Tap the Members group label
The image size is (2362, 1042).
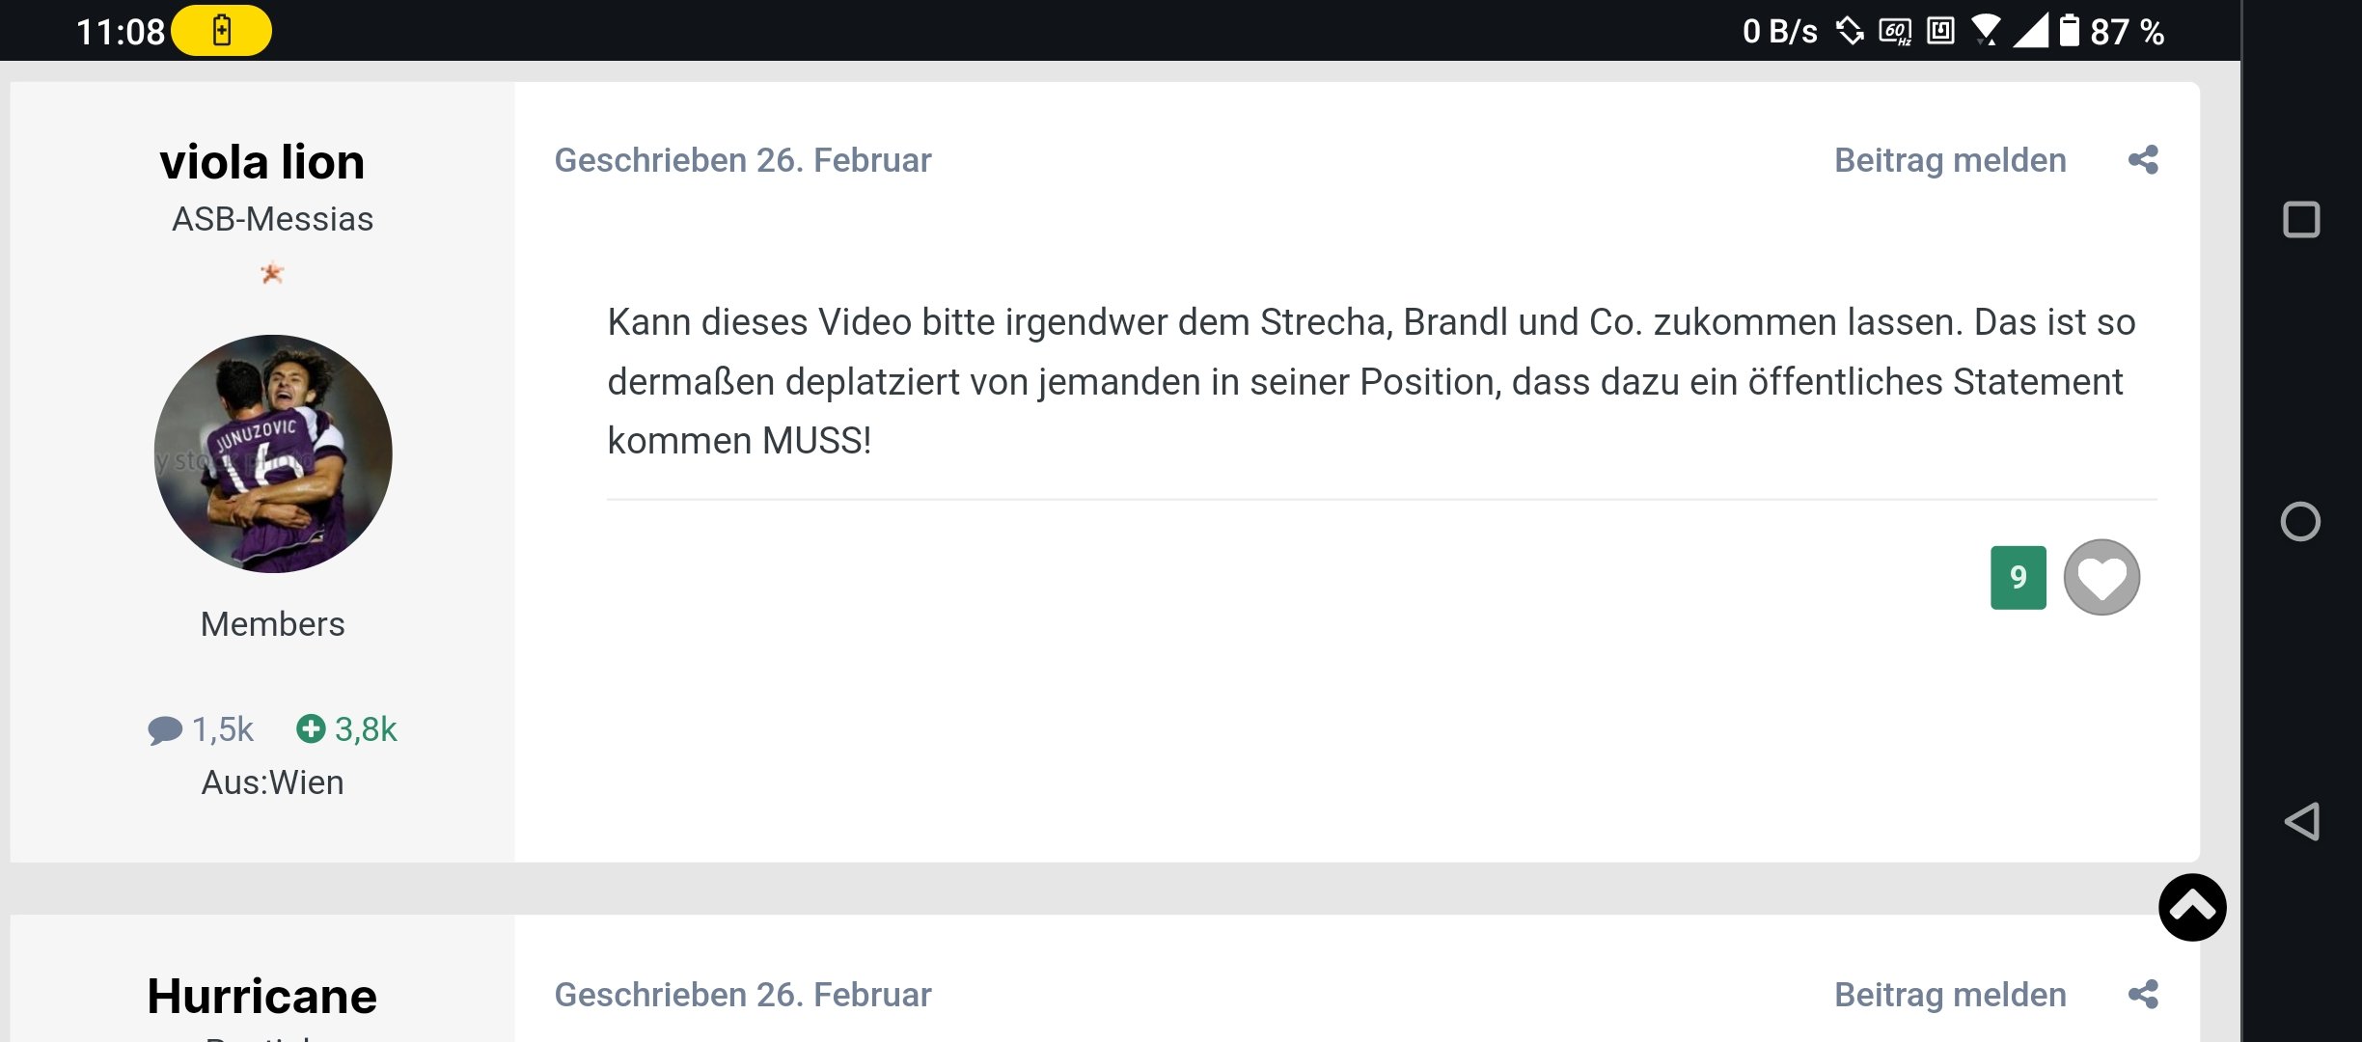click(273, 624)
